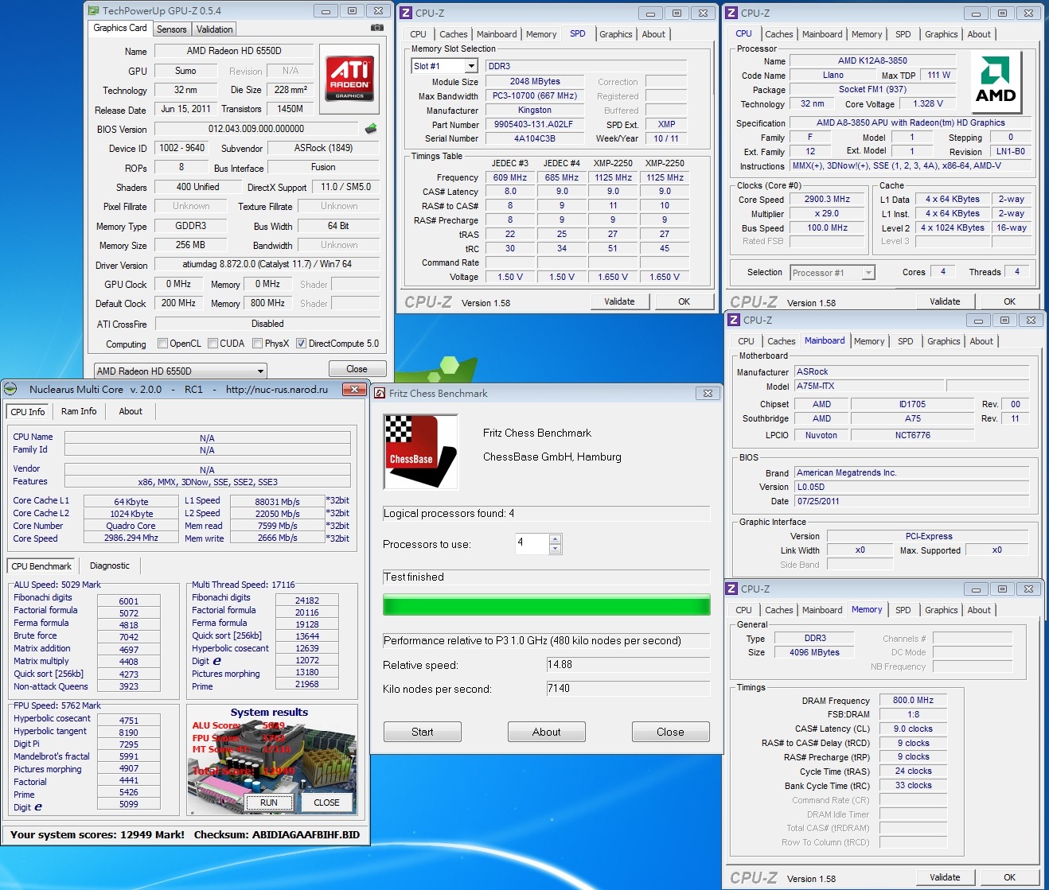Viewport: 1049px width, 890px height.
Task: Enable the OpenCL checkbox
Action: point(163,344)
